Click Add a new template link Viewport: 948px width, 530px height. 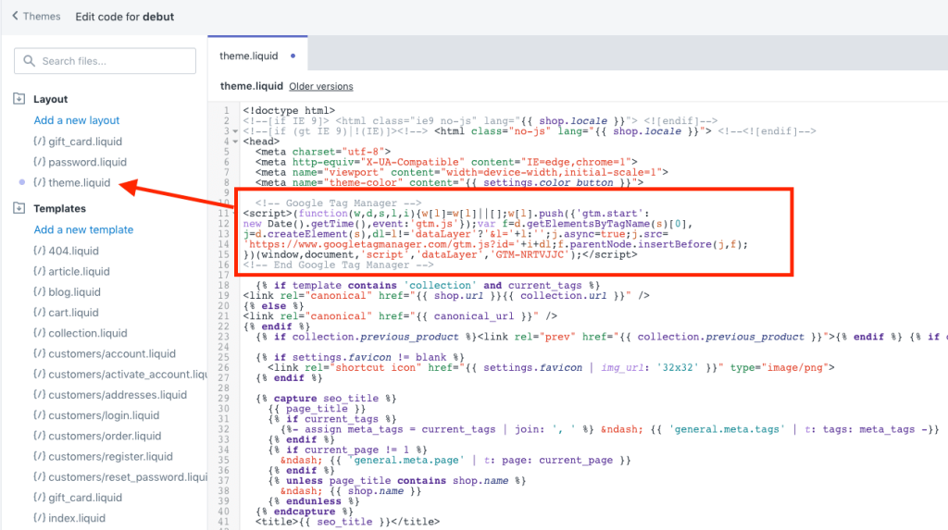point(83,229)
